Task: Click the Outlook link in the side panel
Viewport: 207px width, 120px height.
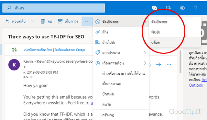Action: point(196,85)
